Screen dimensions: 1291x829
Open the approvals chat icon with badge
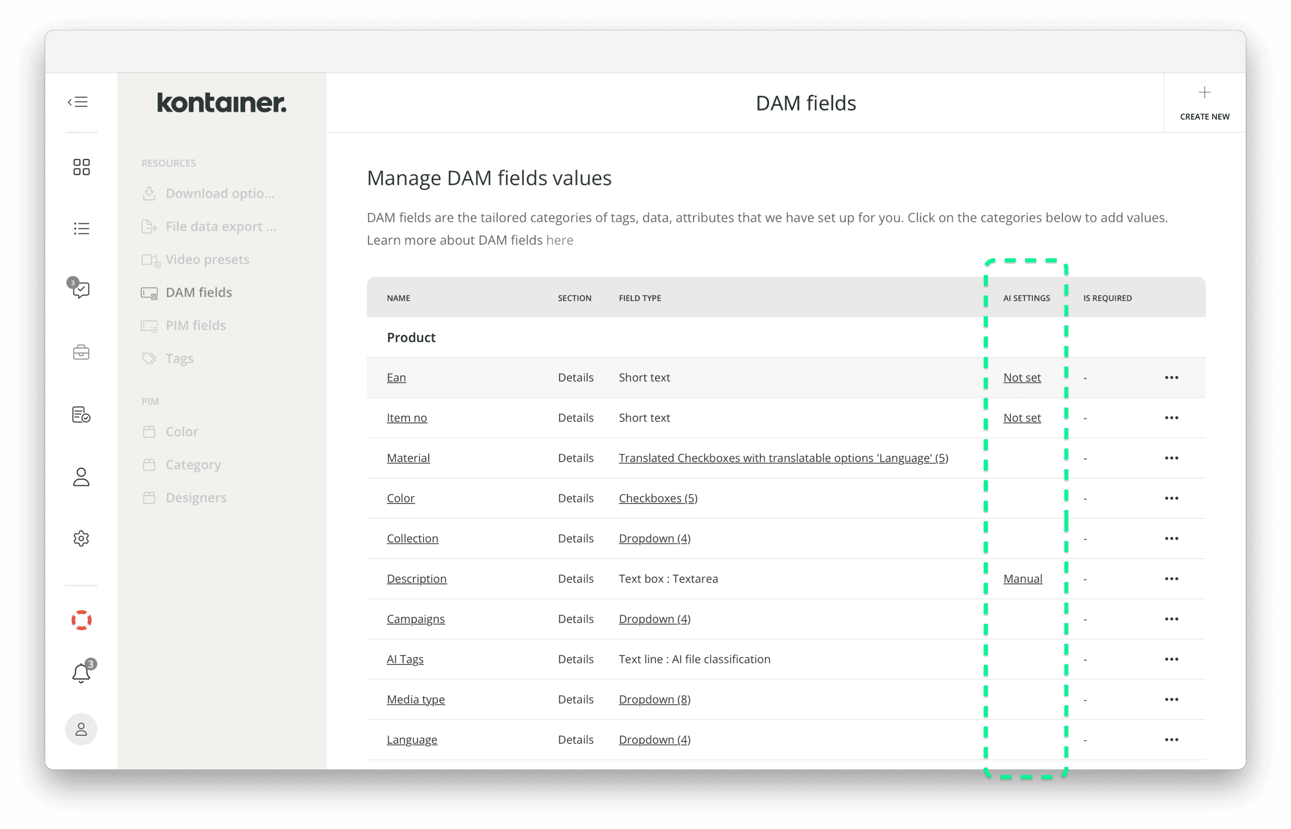(x=81, y=290)
